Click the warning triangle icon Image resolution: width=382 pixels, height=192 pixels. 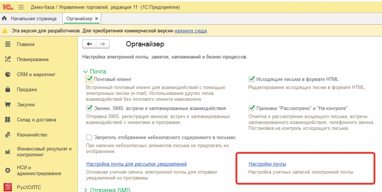point(4,31)
